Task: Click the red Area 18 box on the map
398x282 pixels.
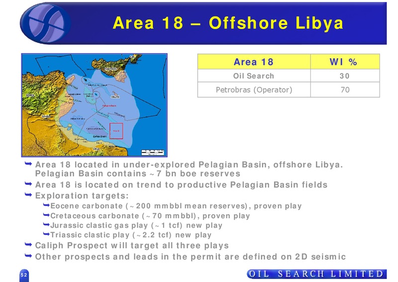Action: click(x=116, y=131)
